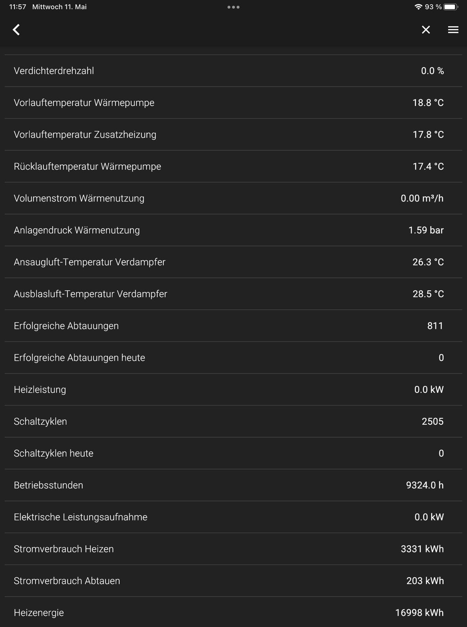The image size is (467, 627).
Task: Tap the Heizenergie 16998 kWh row
Action: 233,612
